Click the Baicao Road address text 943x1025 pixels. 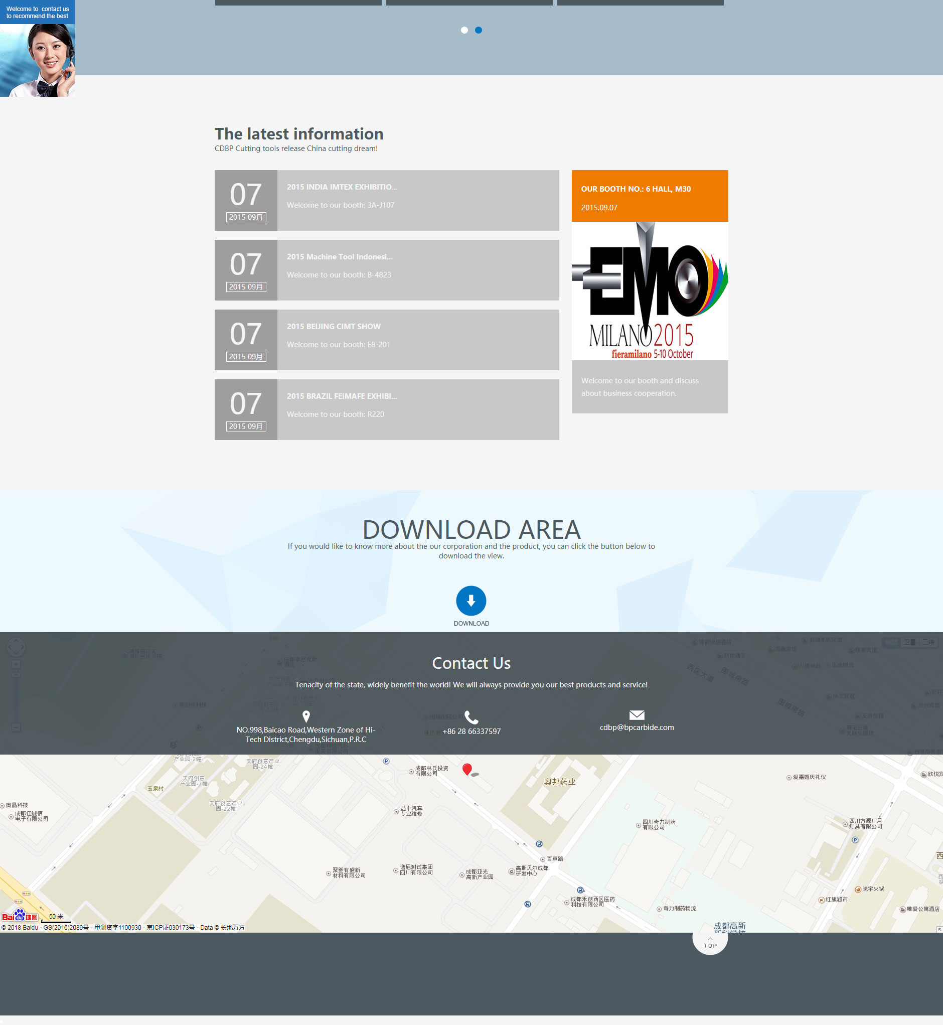(305, 735)
